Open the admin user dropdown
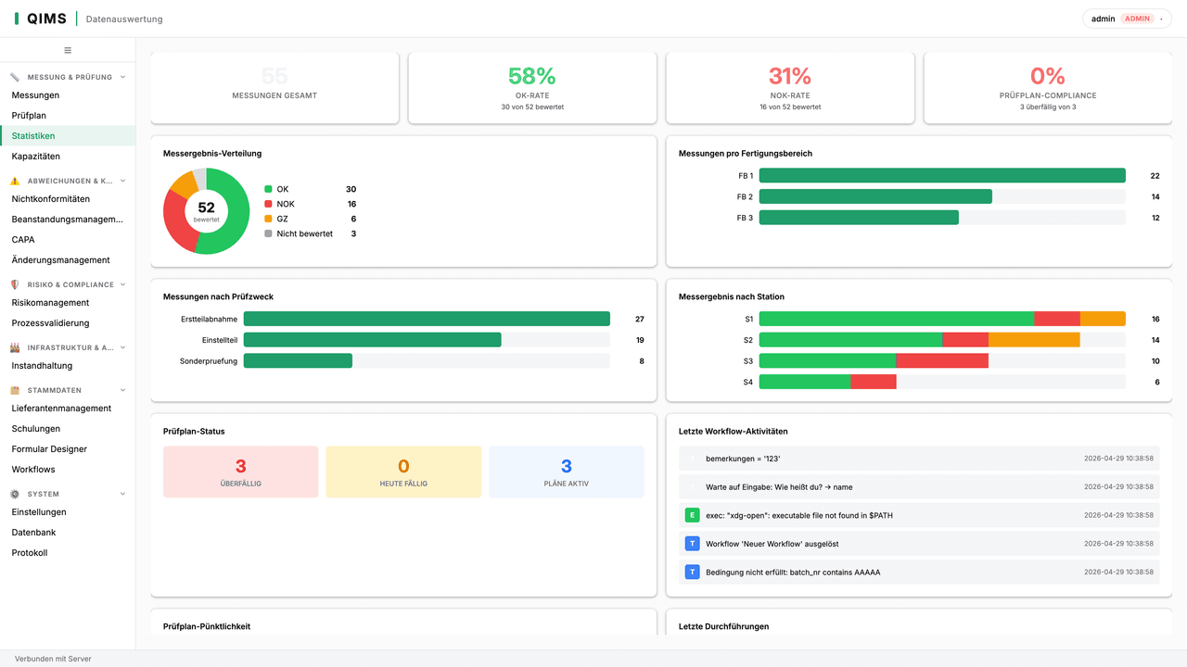 1127,19
